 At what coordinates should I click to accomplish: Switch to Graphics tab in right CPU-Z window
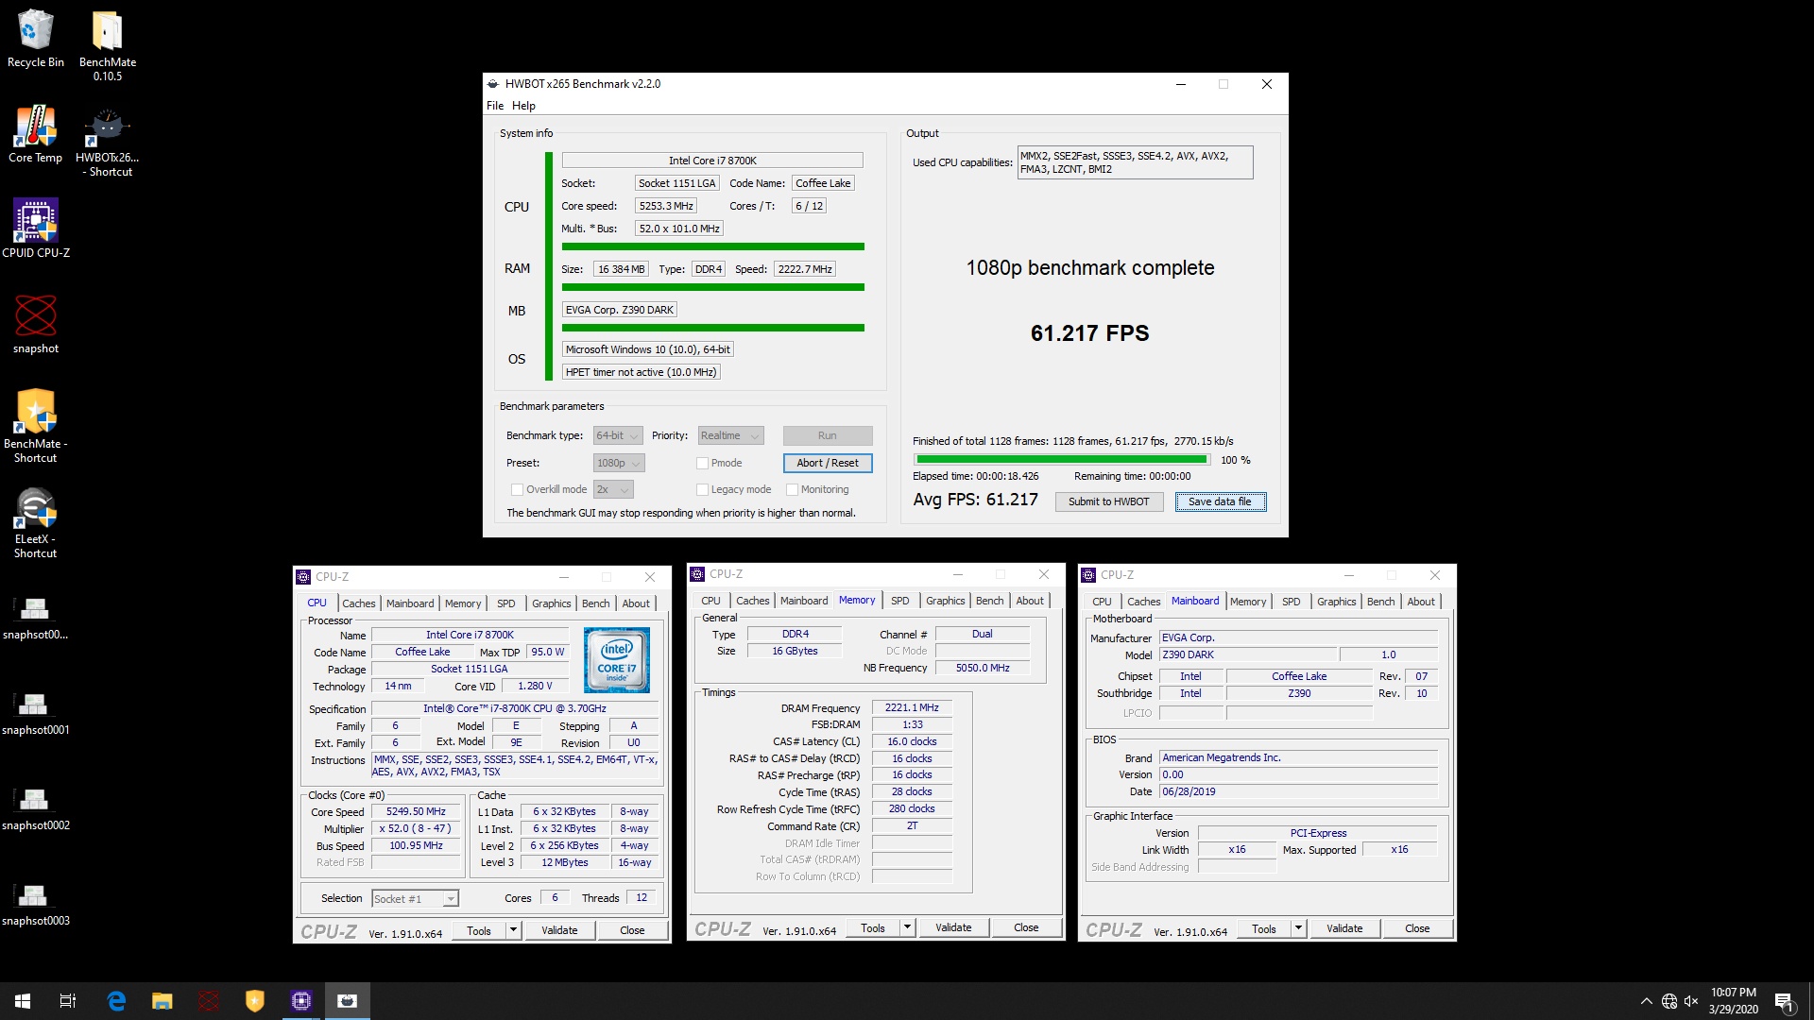(1336, 602)
